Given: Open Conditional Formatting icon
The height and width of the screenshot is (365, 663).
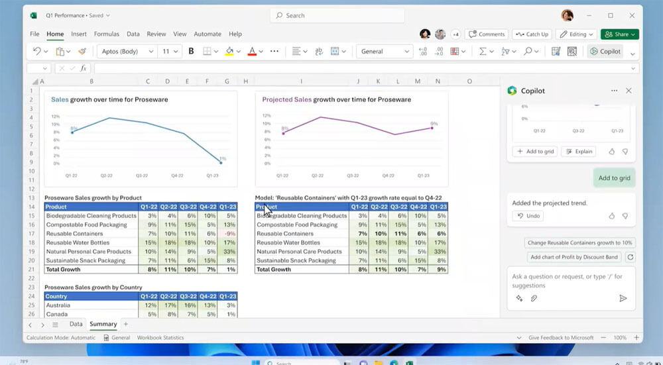Looking at the screenshot, I should pos(455,51).
